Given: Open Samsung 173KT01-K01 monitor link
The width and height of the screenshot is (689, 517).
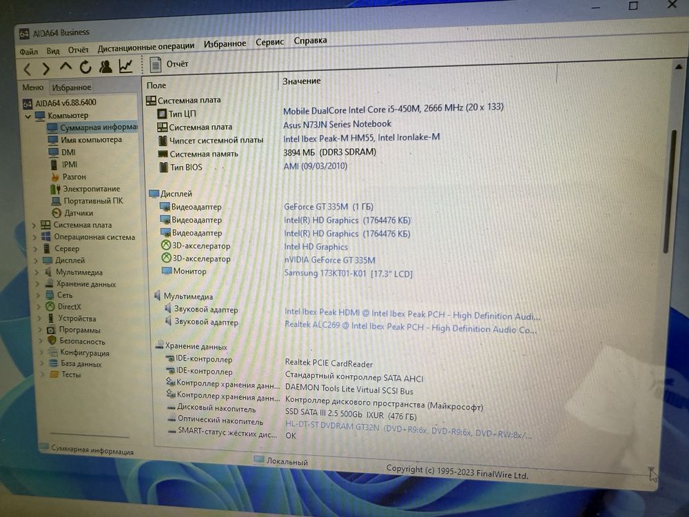Looking at the screenshot, I should click(x=348, y=274).
